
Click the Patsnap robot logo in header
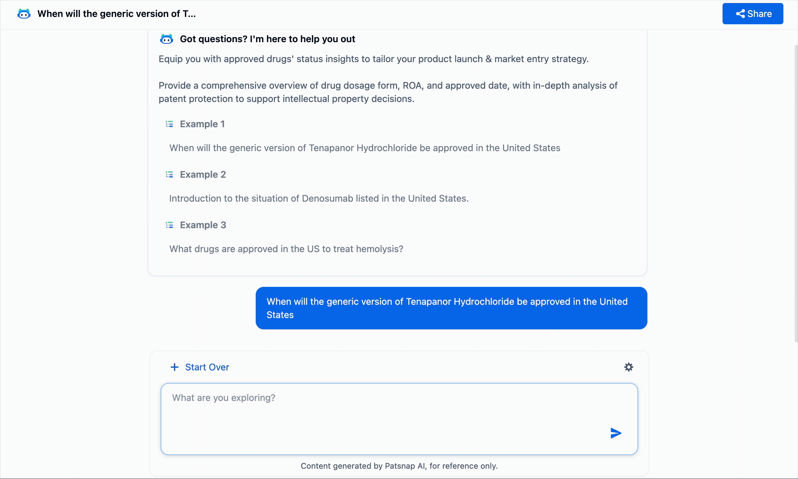tap(24, 14)
